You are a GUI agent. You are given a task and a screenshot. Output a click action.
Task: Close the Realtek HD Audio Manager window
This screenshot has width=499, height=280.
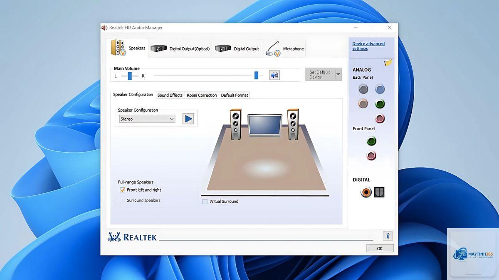389,28
